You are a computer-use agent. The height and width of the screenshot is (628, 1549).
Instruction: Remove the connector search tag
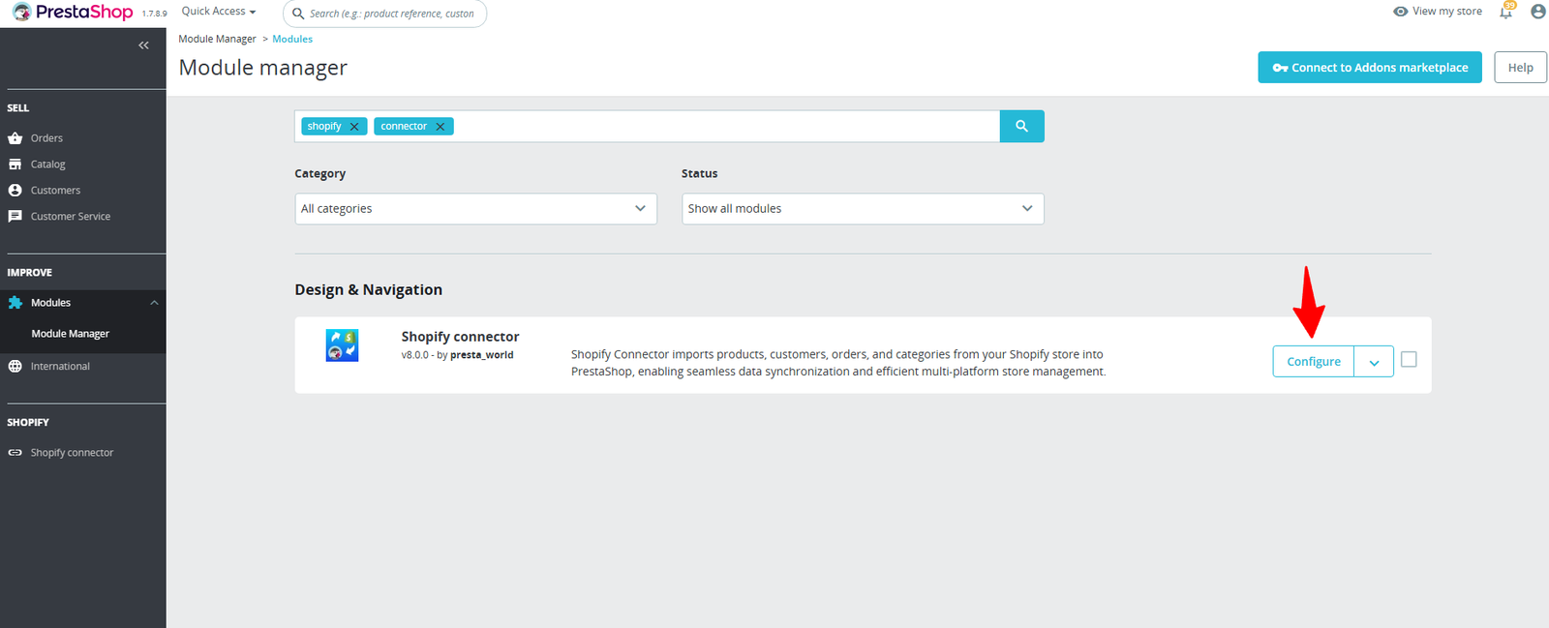[440, 127]
